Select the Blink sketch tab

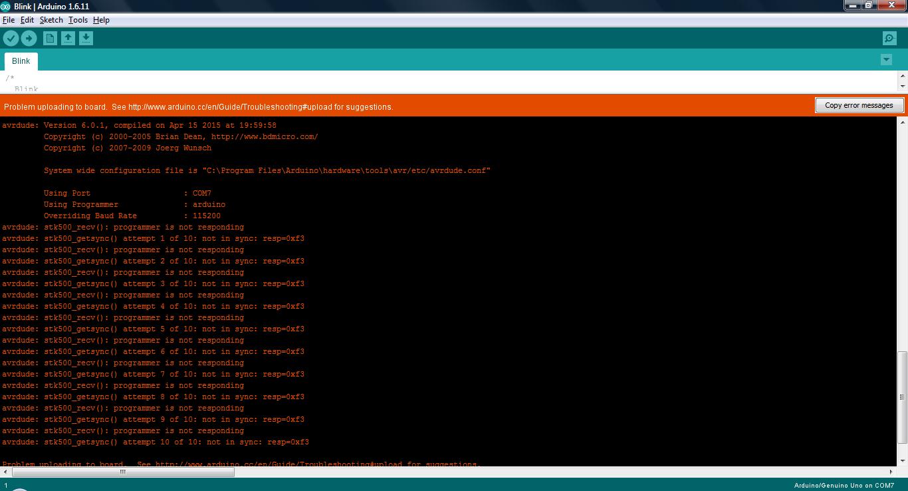(x=21, y=61)
